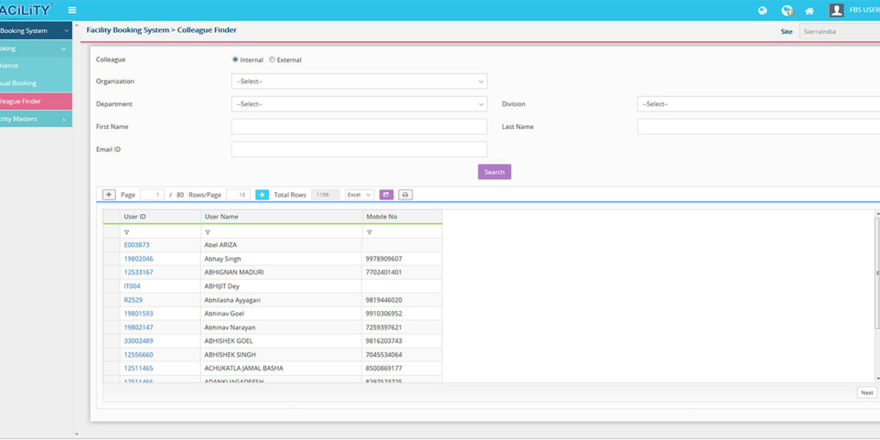Open the Excel export format dropdown
880x440 pixels.
(359, 195)
